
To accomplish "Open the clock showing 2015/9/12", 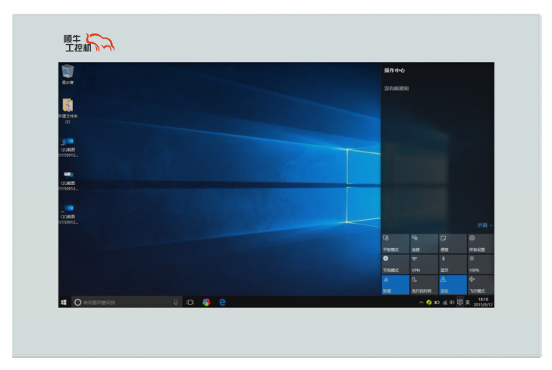I will click(483, 302).
